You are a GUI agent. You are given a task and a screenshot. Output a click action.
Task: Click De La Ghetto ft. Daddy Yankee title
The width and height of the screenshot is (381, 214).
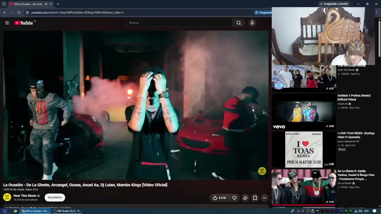(356, 175)
